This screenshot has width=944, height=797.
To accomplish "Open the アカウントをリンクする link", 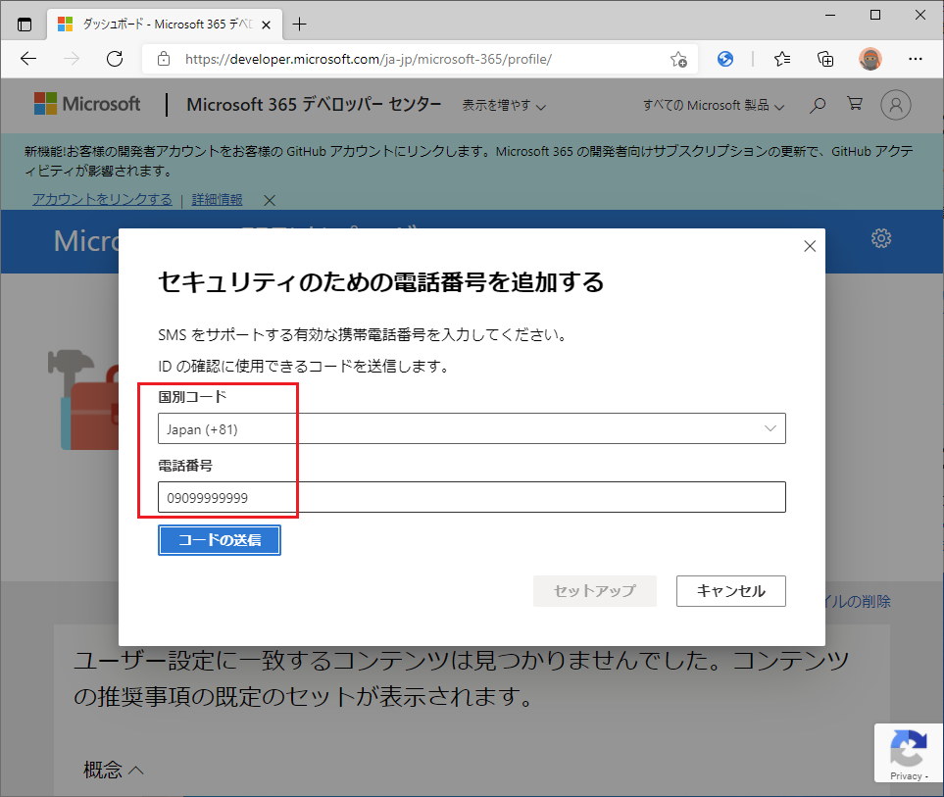I will click(x=102, y=199).
